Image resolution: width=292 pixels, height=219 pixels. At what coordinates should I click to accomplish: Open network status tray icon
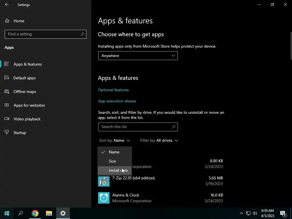[x=248, y=213]
